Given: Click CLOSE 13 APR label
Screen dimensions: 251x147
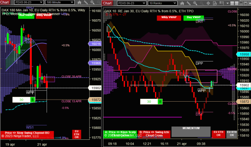Looking at the screenshot, I should (x=71, y=101).
